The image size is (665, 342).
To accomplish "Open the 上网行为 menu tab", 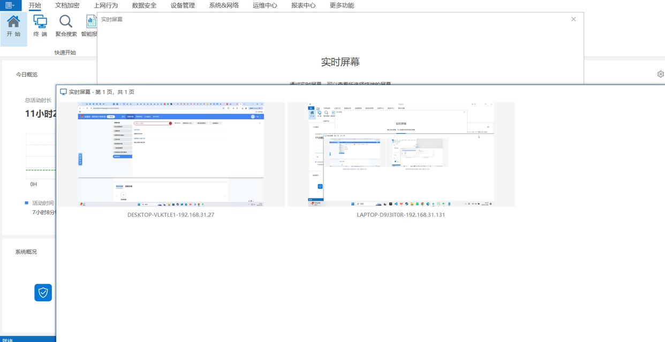I will [x=105, y=5].
